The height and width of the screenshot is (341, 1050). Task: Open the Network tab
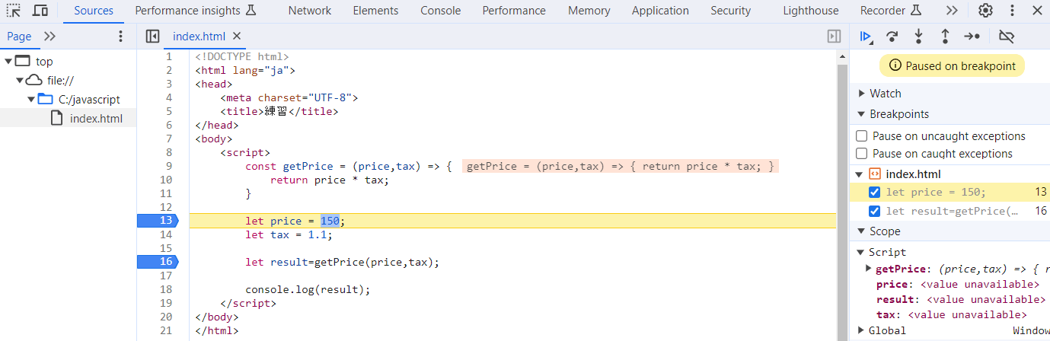[x=309, y=11]
